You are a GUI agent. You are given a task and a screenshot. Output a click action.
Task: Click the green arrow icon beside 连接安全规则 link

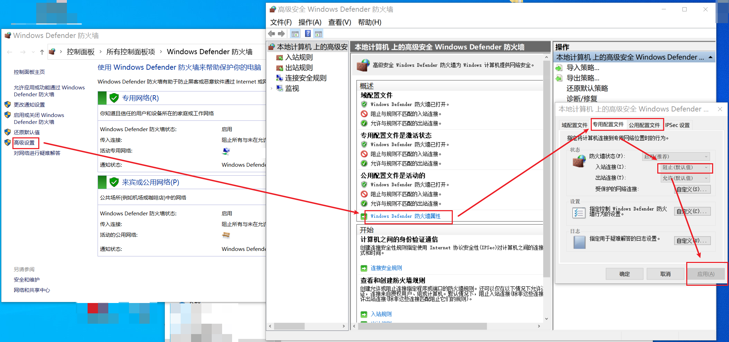tap(364, 268)
